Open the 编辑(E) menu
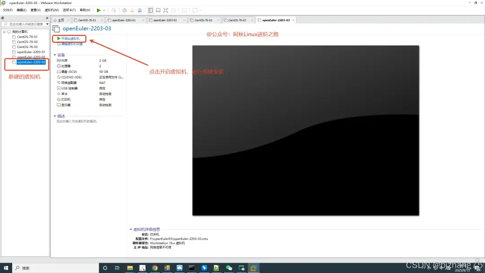The image size is (485, 273). click(x=22, y=10)
